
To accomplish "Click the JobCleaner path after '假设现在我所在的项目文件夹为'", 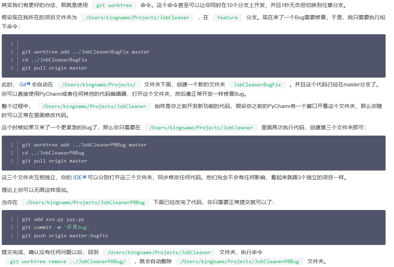I will pyautogui.click(x=137, y=17).
